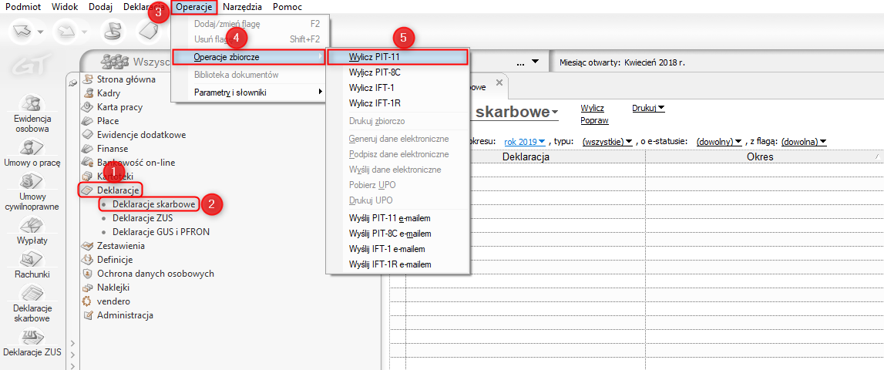The height and width of the screenshot is (370, 884).
Task: Click the Naklejki tree icon
Action: click(x=87, y=287)
